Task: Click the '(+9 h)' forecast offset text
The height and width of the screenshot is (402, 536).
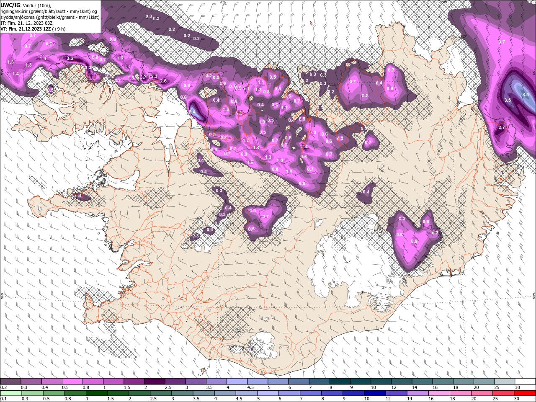Action: tap(59, 29)
